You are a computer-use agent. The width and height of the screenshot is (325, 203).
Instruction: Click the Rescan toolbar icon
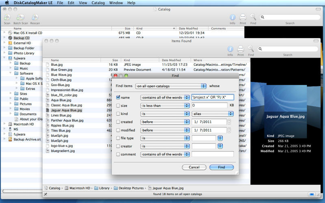35,17
